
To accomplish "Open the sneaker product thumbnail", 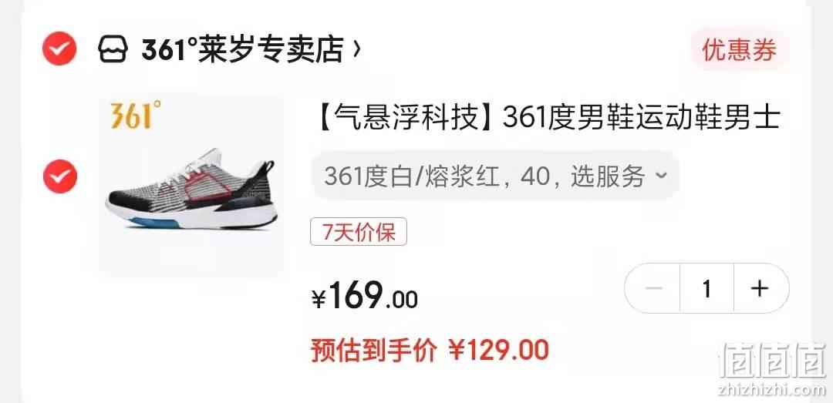I will point(191,183).
